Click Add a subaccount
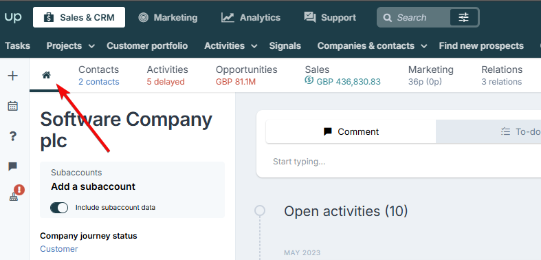The image size is (541, 260). coord(93,187)
